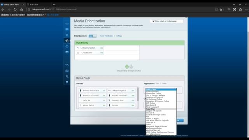Select Star Wars: The Old Republic option
249x140 pixels.
coord(161,121)
